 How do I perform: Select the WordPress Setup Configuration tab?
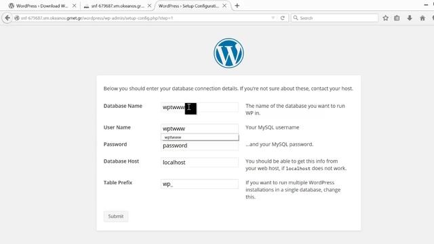(x=193, y=5)
